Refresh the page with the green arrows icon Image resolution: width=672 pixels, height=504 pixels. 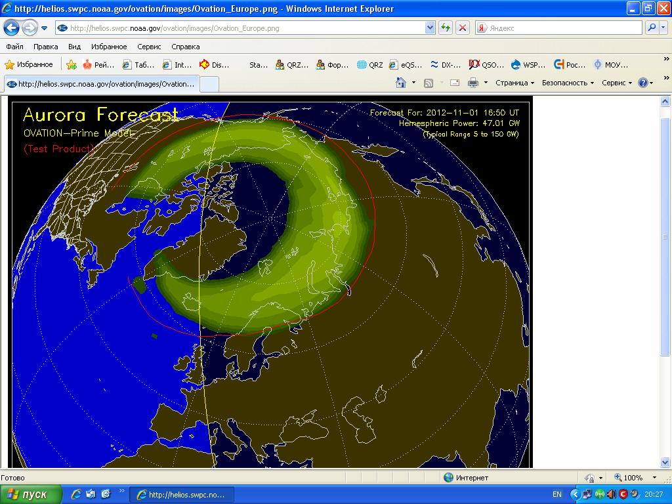tap(446, 28)
